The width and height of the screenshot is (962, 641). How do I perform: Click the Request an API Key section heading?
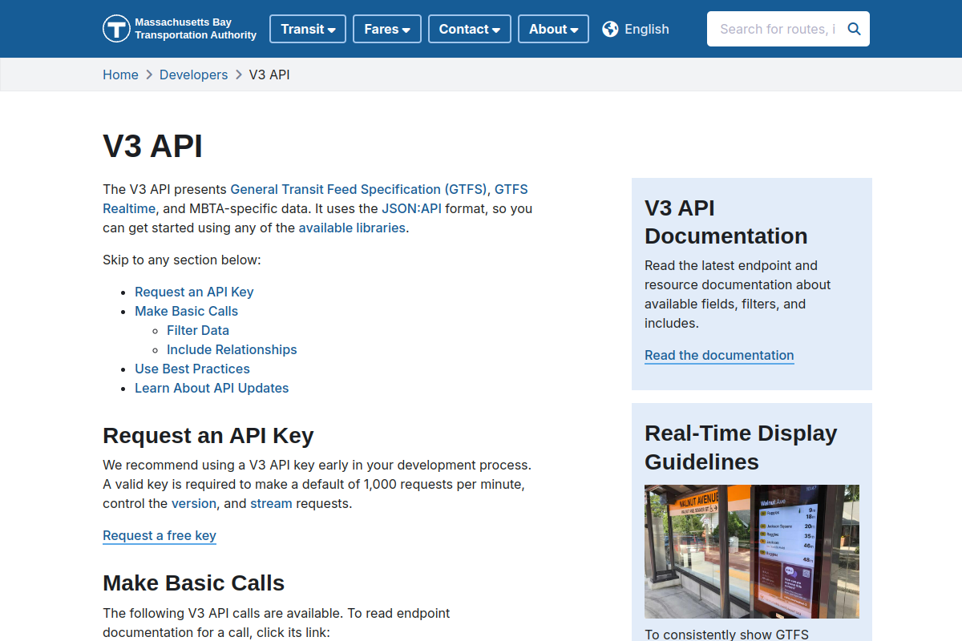(208, 435)
